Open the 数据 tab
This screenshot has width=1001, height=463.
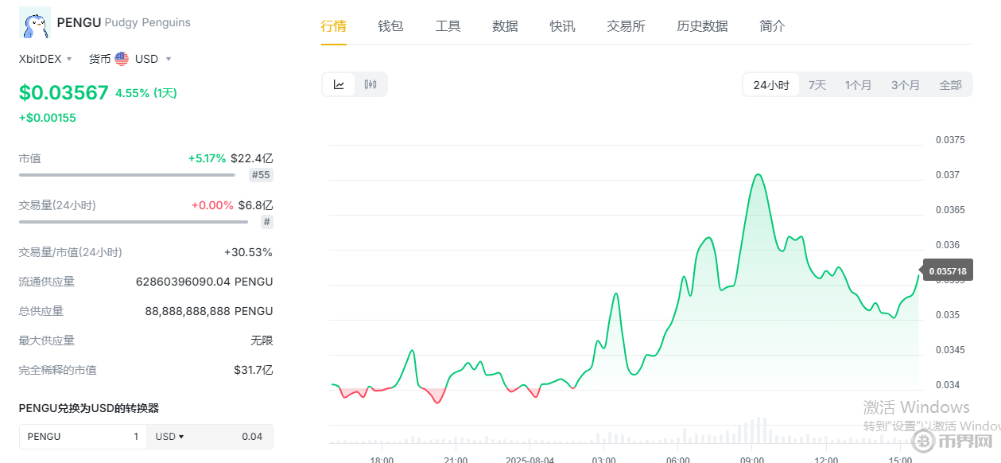tap(506, 25)
